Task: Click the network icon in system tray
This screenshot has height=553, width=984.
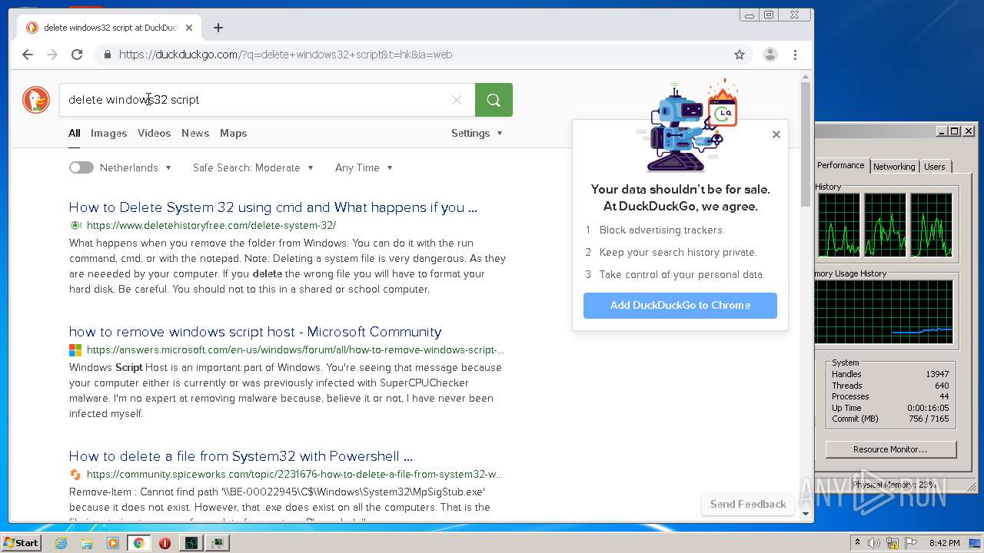Action: pyautogui.click(x=893, y=543)
